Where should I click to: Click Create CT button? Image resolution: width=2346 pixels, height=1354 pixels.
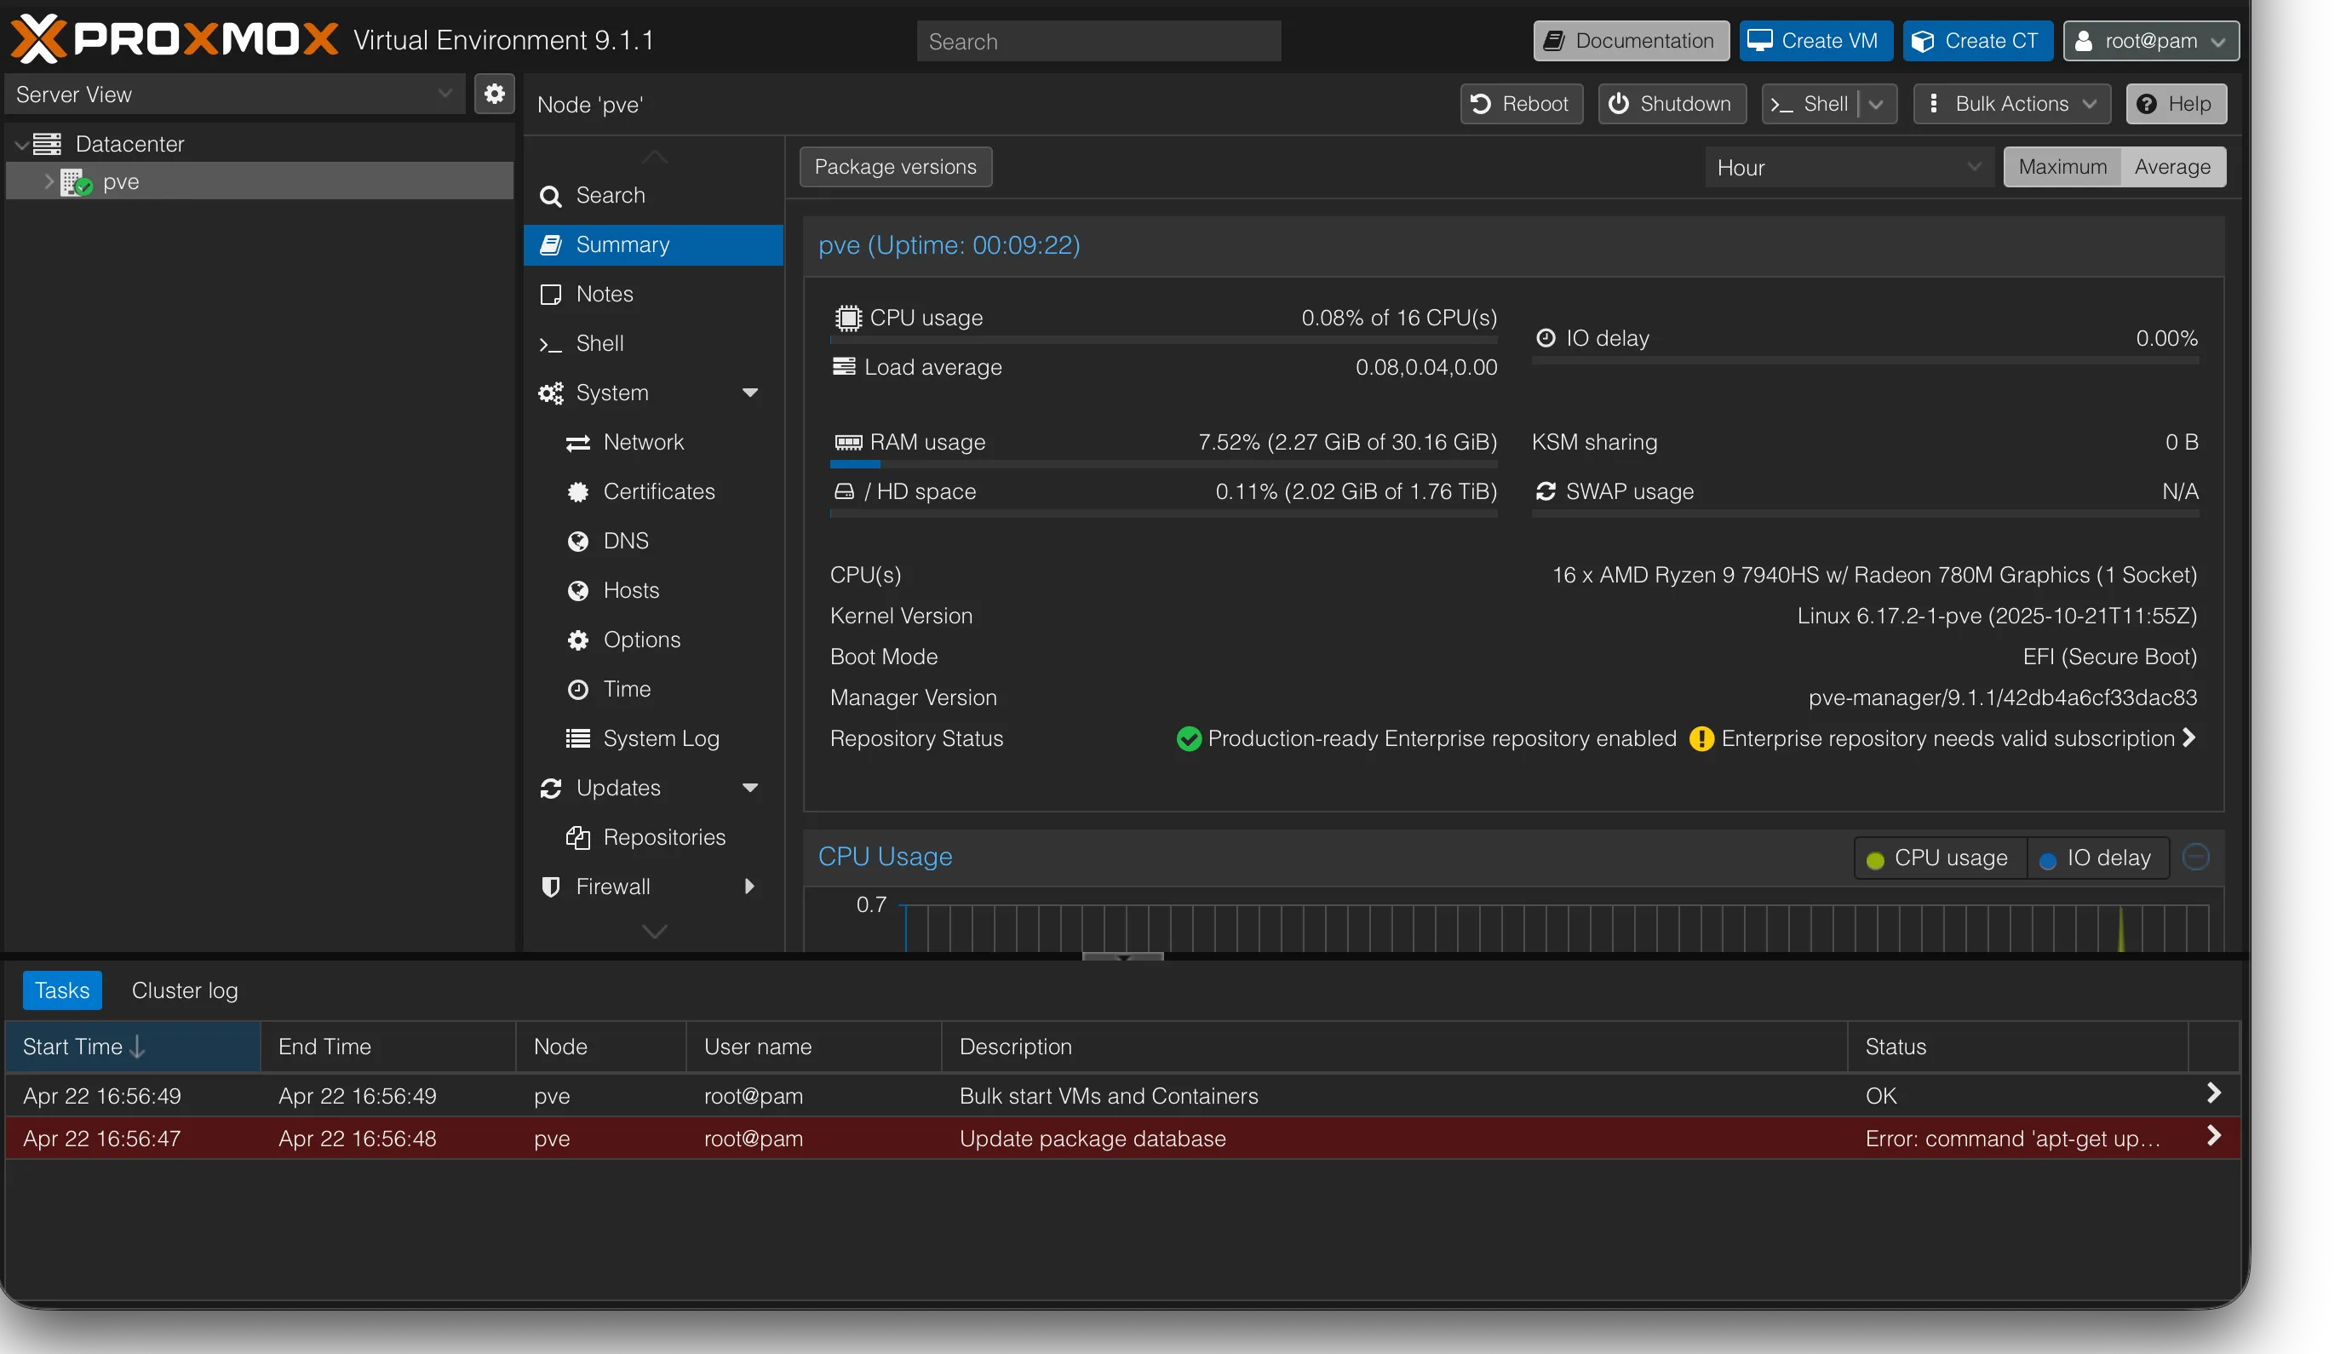pos(1976,41)
